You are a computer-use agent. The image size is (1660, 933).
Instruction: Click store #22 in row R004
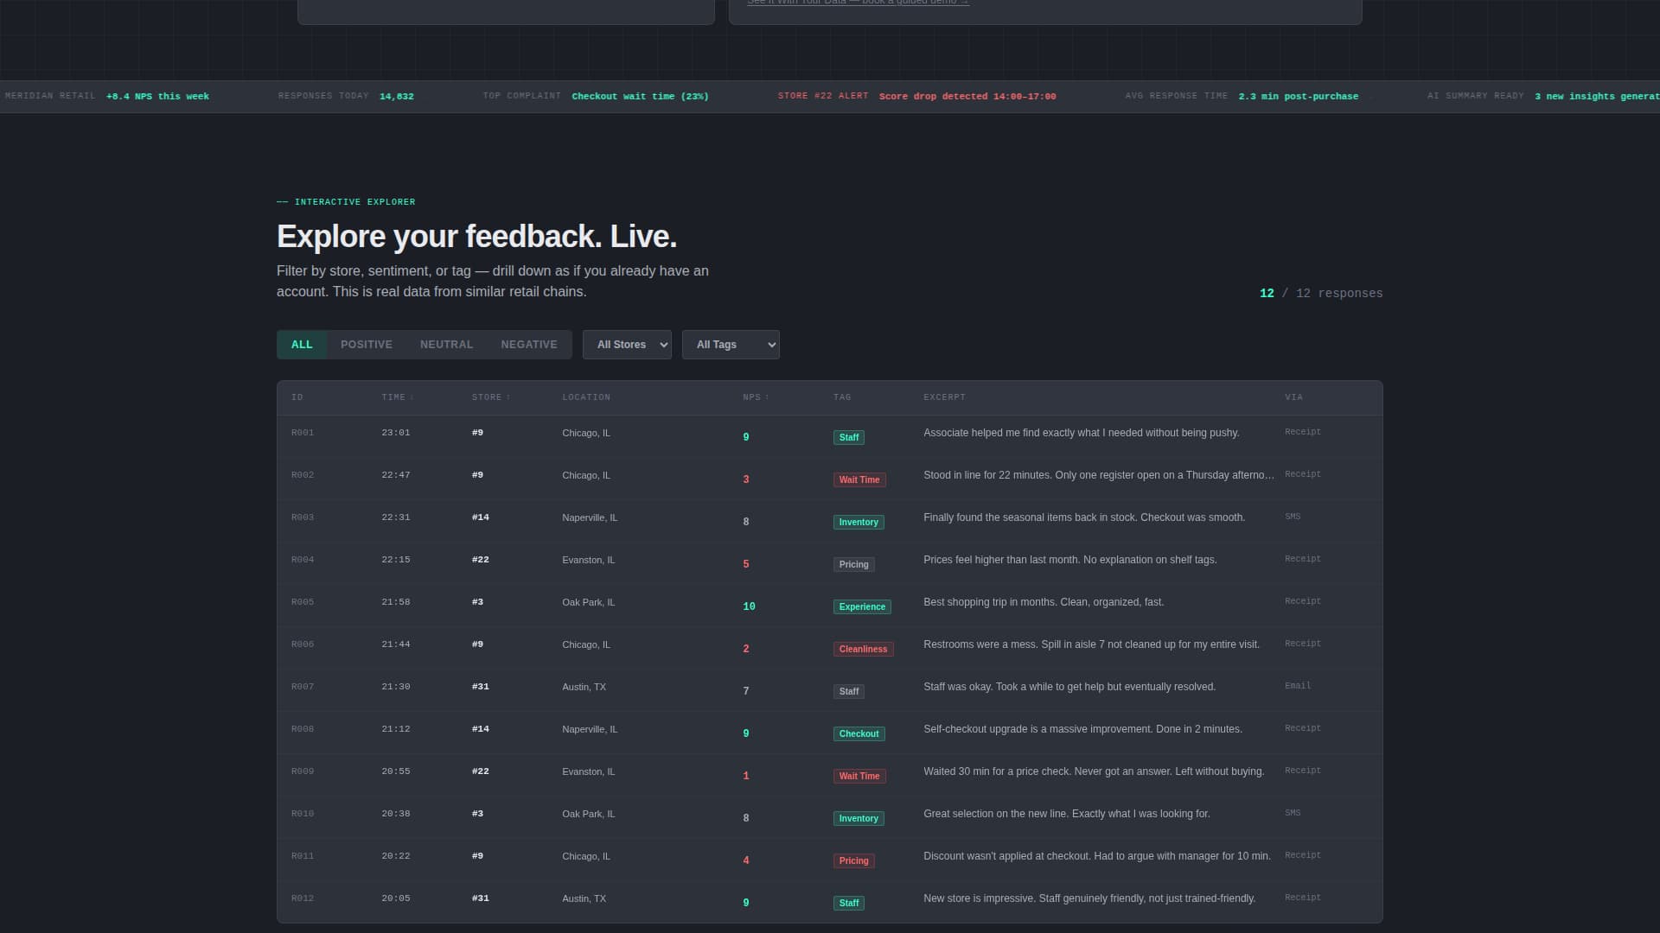pos(481,560)
